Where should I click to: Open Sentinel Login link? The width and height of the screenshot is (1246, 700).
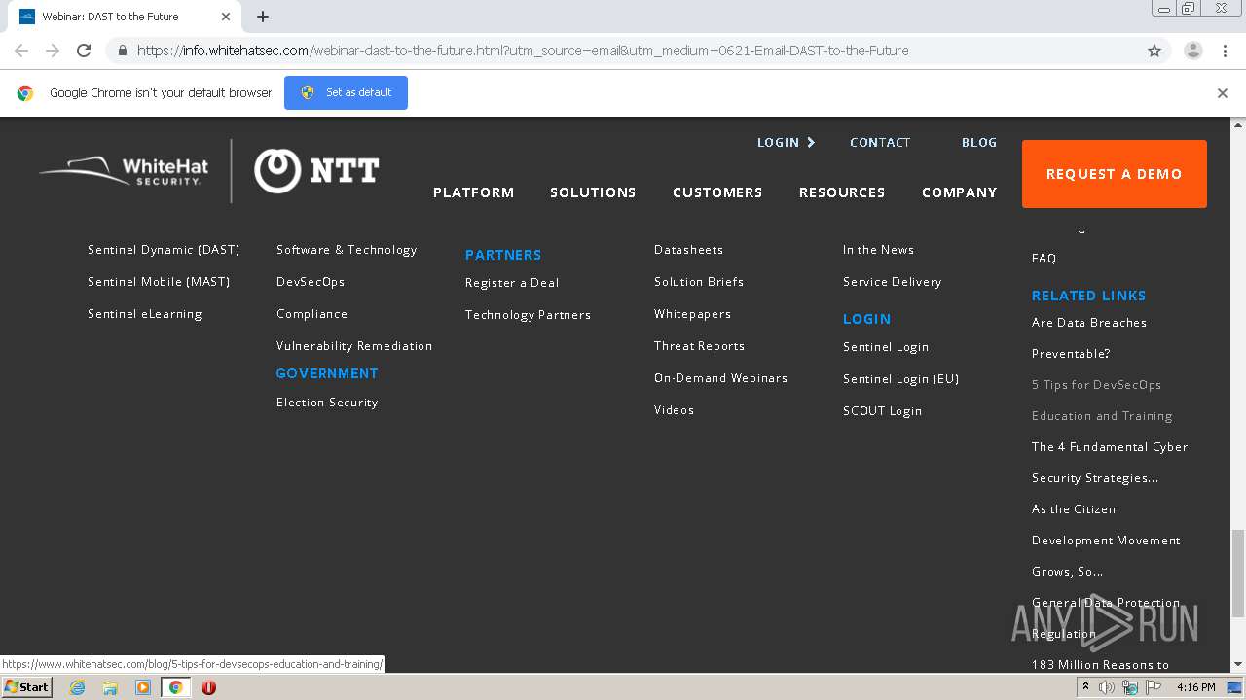886,347
